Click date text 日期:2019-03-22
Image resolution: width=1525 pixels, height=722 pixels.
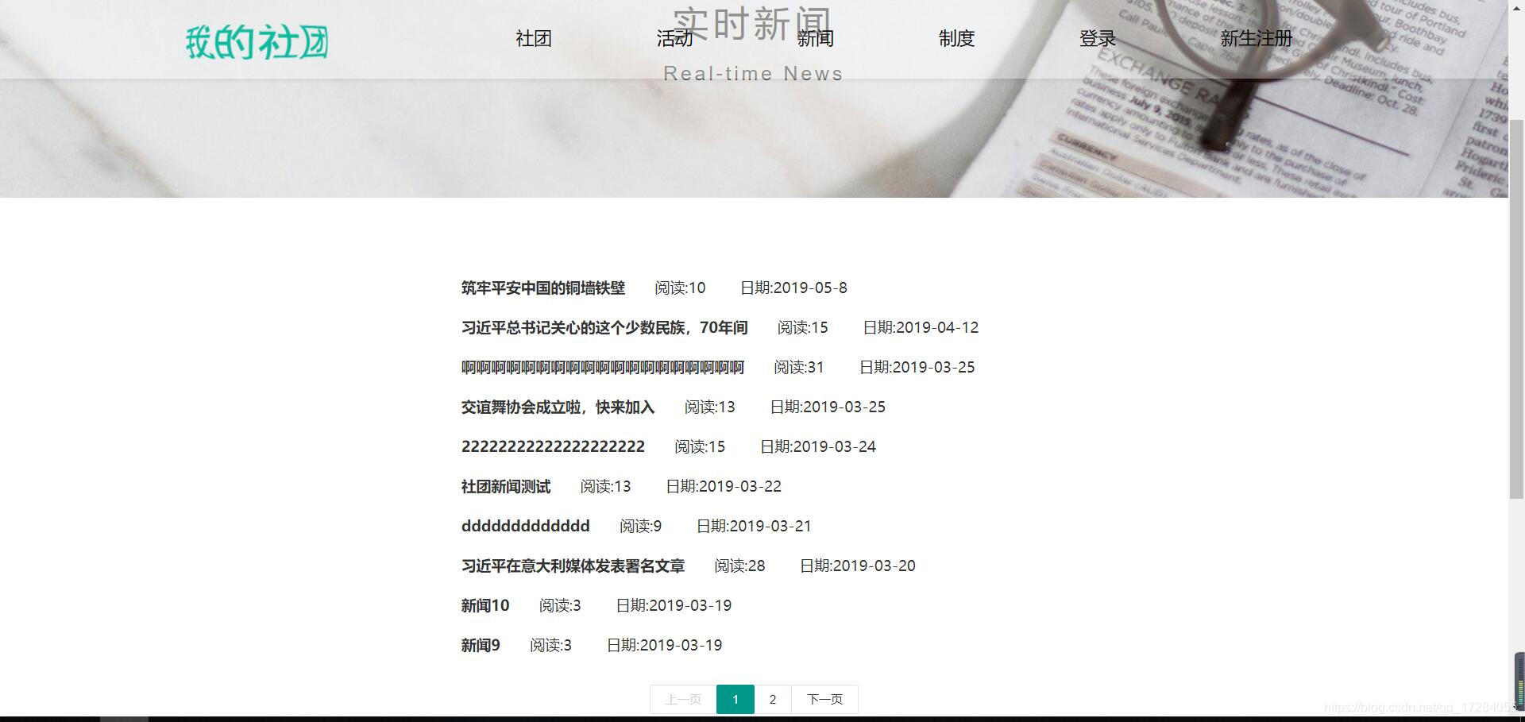724,486
